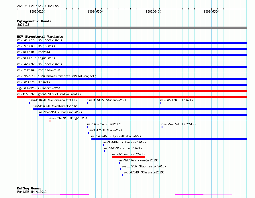Screen dimensions: 255x198
Task: Open nsv2817956 (Huddleston2016) label
Action: 143,166
